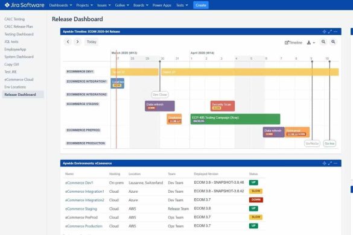Zoom in the timeline
This screenshot has height=235, width=353.
point(333,42)
